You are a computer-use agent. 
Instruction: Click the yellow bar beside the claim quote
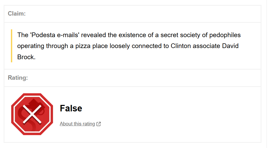point(11,46)
